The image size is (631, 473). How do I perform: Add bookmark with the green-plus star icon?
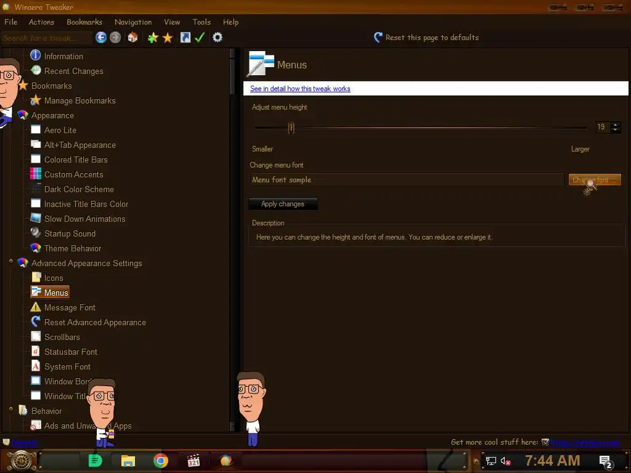(153, 38)
